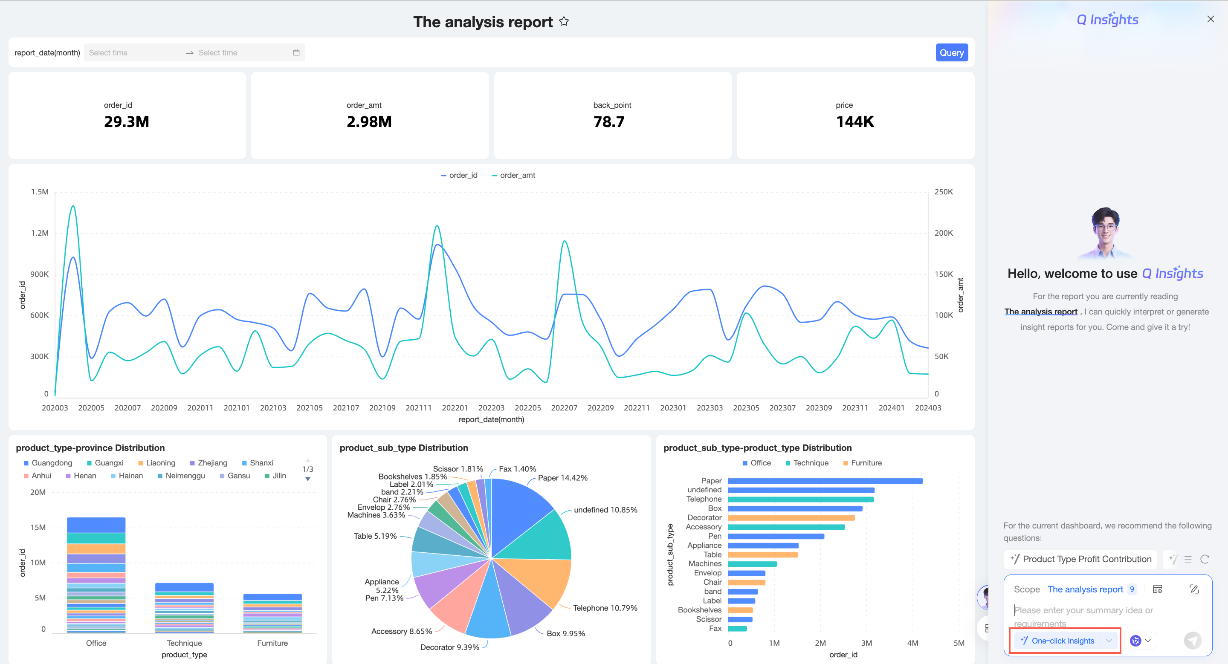The width and height of the screenshot is (1228, 664).
Task: Select Product Type Profit Contribution suggestion
Action: point(1081,559)
